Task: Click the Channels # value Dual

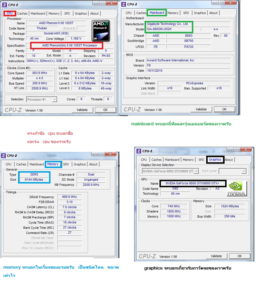Action: pos(91,175)
